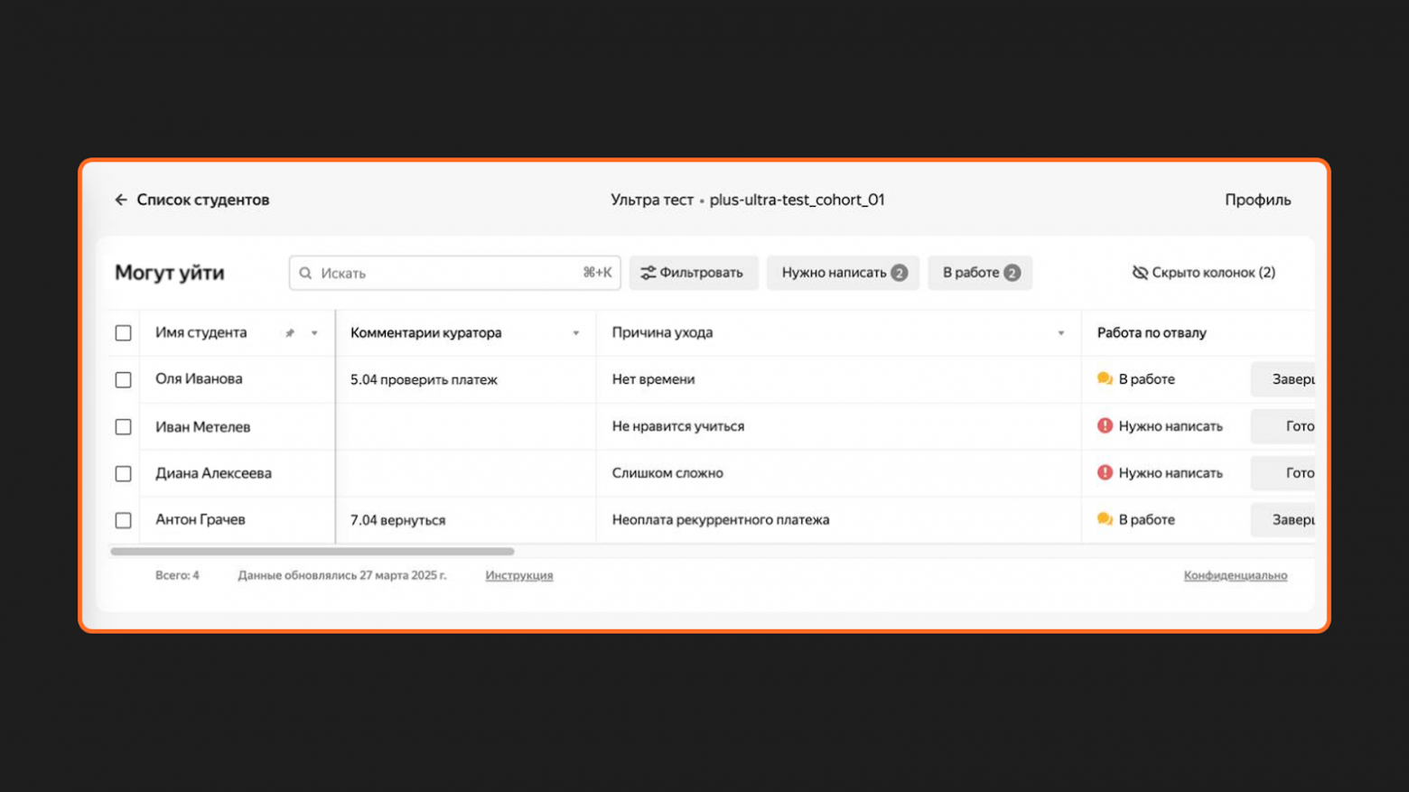Viewport: 1409px width, 792px height.
Task: Open the Имя студента column dropdown arrow
Action: pyautogui.click(x=313, y=333)
